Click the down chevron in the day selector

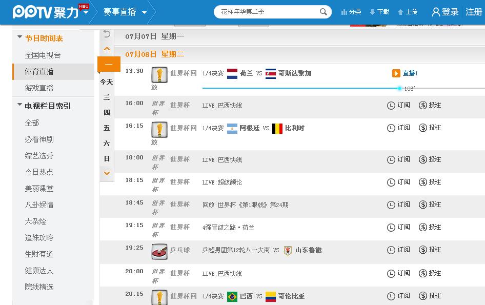[x=107, y=173]
